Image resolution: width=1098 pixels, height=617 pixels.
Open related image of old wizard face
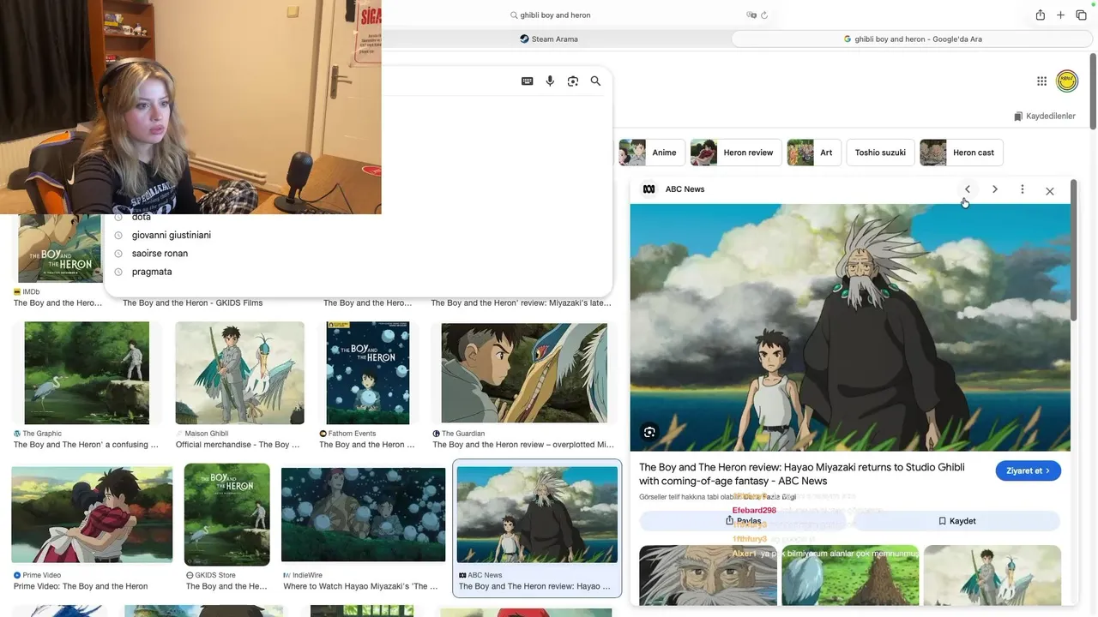tap(708, 575)
